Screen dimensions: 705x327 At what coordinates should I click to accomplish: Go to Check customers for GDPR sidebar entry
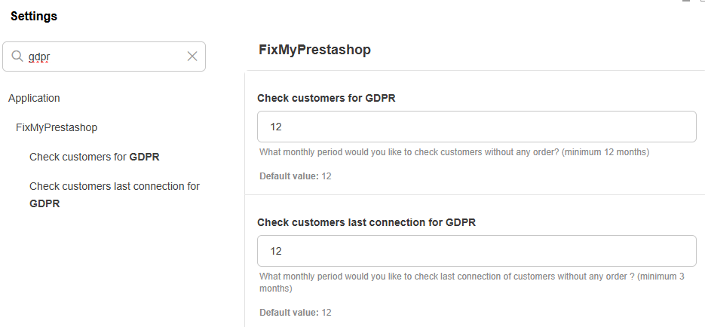(94, 157)
